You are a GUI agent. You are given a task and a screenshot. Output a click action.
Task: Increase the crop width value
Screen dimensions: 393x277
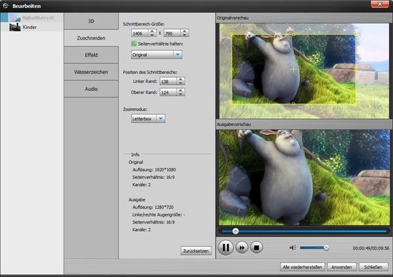click(152, 31)
